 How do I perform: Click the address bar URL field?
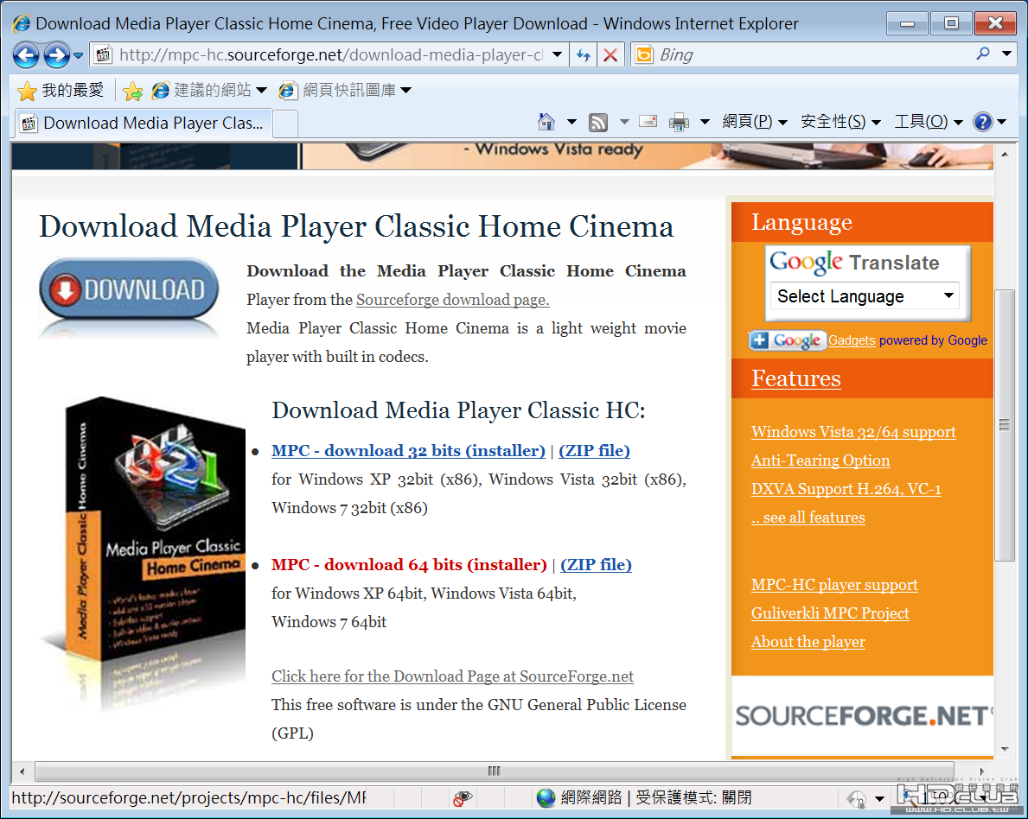tap(331, 55)
